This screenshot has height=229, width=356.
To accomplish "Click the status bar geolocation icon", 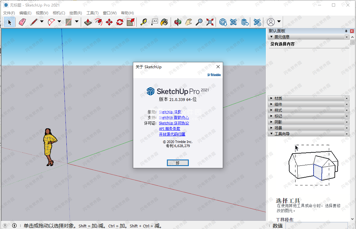I will point(5,226).
